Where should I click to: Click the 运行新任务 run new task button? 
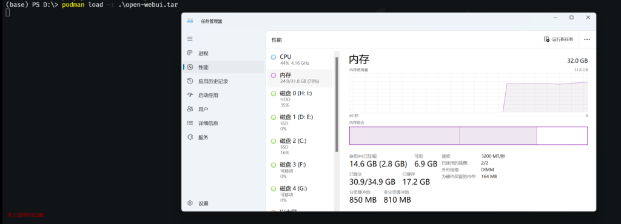pyautogui.click(x=559, y=39)
